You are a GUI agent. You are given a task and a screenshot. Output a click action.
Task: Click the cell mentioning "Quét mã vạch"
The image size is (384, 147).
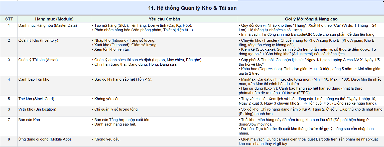[x=311, y=142]
